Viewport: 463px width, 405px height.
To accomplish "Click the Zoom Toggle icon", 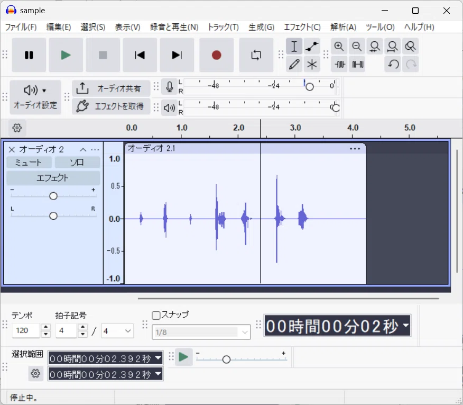I will coord(410,47).
